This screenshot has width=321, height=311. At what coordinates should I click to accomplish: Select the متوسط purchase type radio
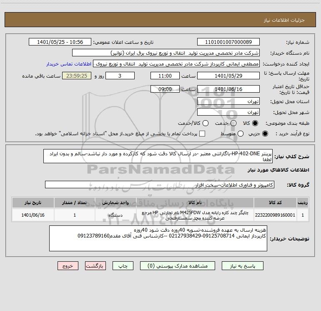tap(241, 134)
